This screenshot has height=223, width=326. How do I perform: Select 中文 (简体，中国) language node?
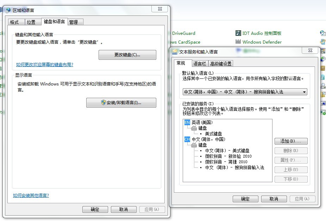[x=208, y=139]
